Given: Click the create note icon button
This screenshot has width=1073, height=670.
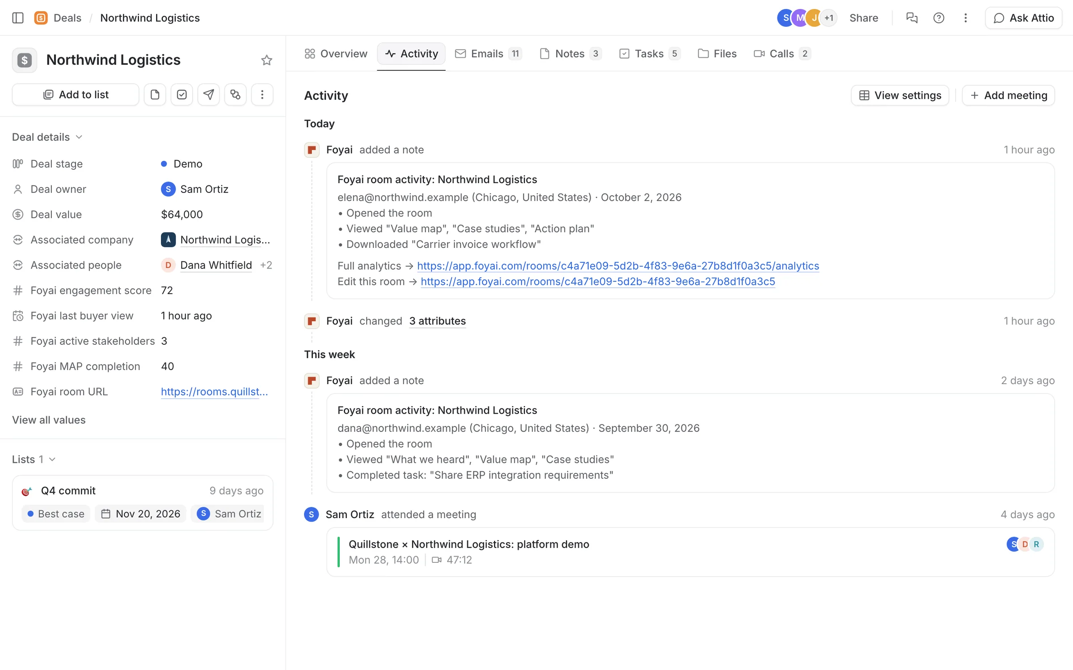Looking at the screenshot, I should pos(155,95).
